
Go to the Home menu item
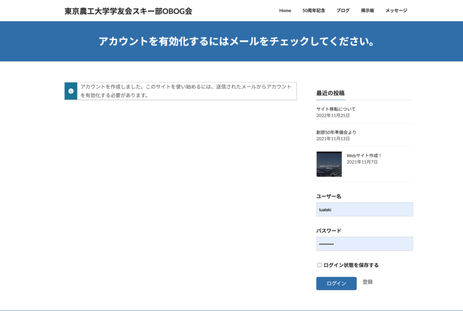click(x=285, y=10)
